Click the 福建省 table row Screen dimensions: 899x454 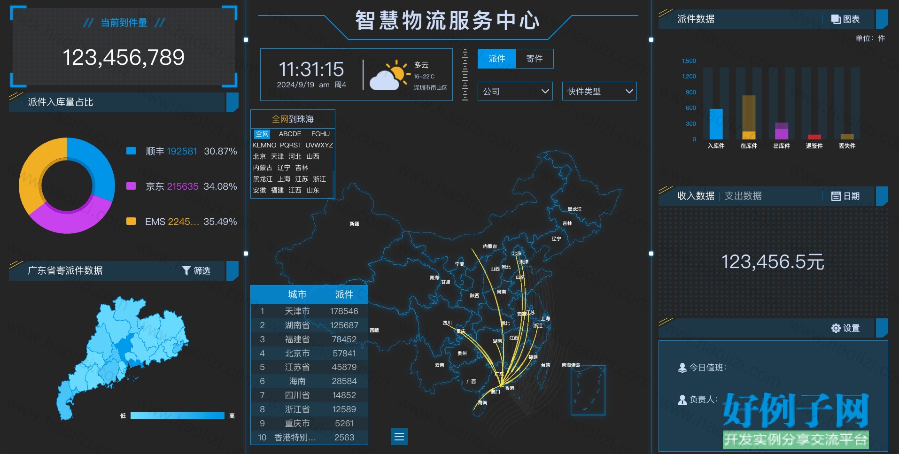309,339
